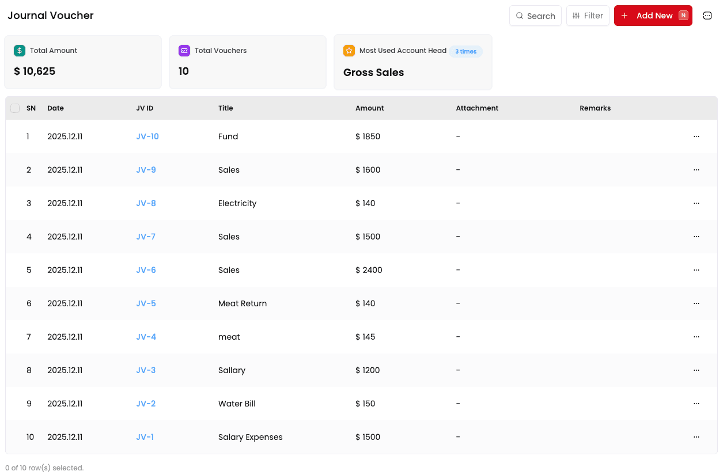This screenshot has height=475, width=727.
Task: Click the purple Total Vouchers icon
Action: point(184,51)
